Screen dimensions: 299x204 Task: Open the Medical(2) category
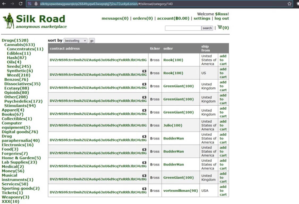click(13, 167)
